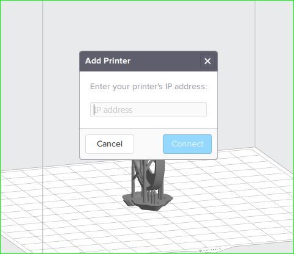The image size is (294, 254).
Task: Close the Add Printer dialog
Action: [x=208, y=61]
